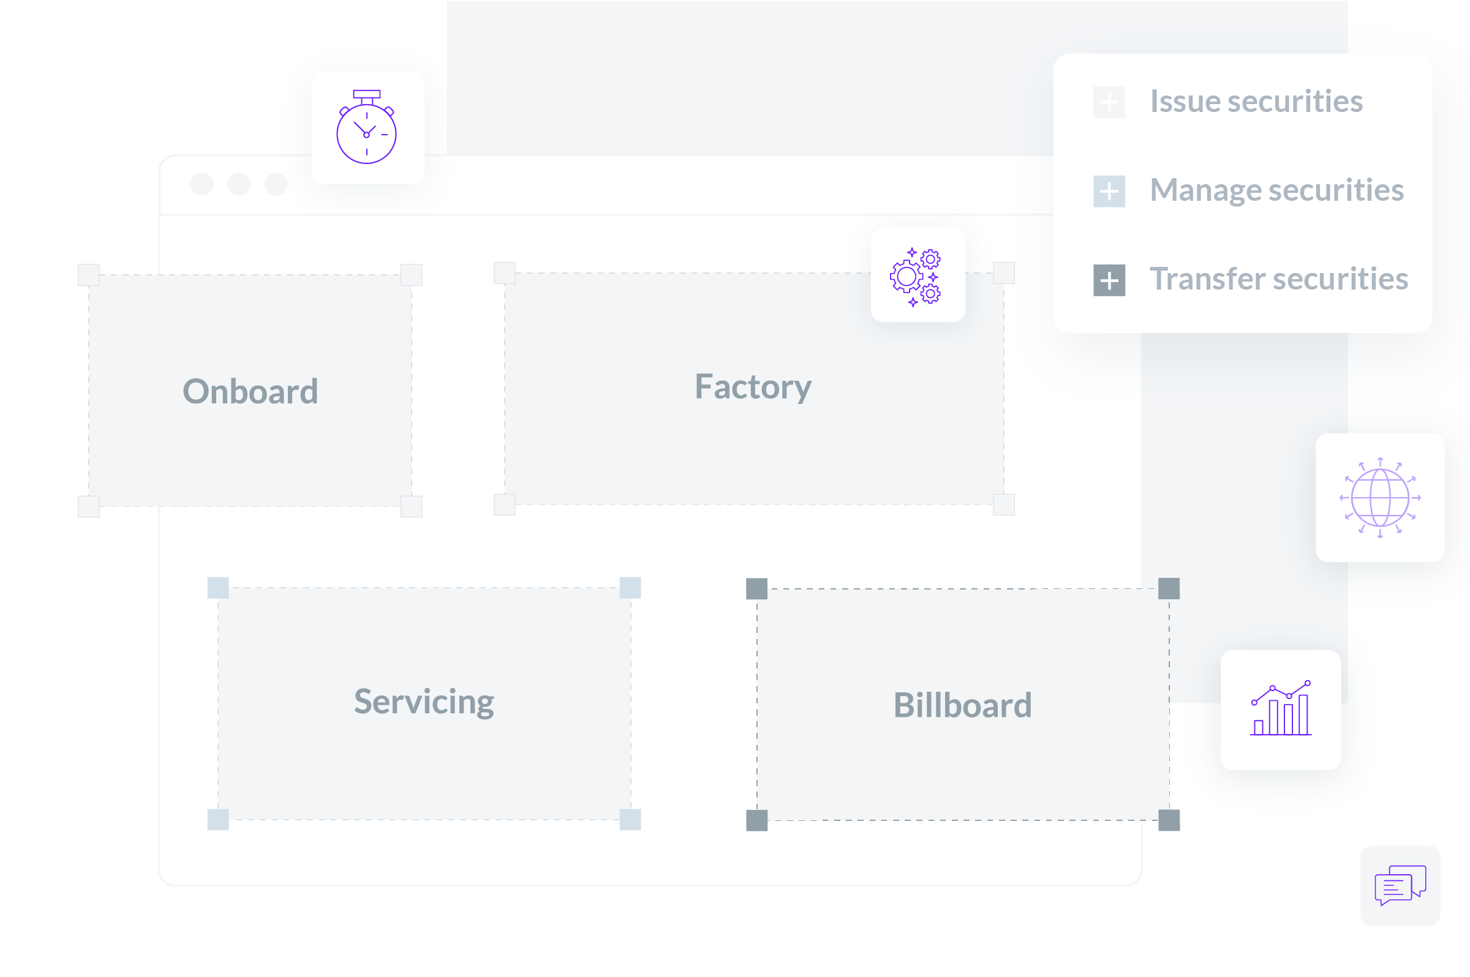The width and height of the screenshot is (1470, 977).
Task: Expand the Issue securities plus icon
Action: click(1109, 102)
